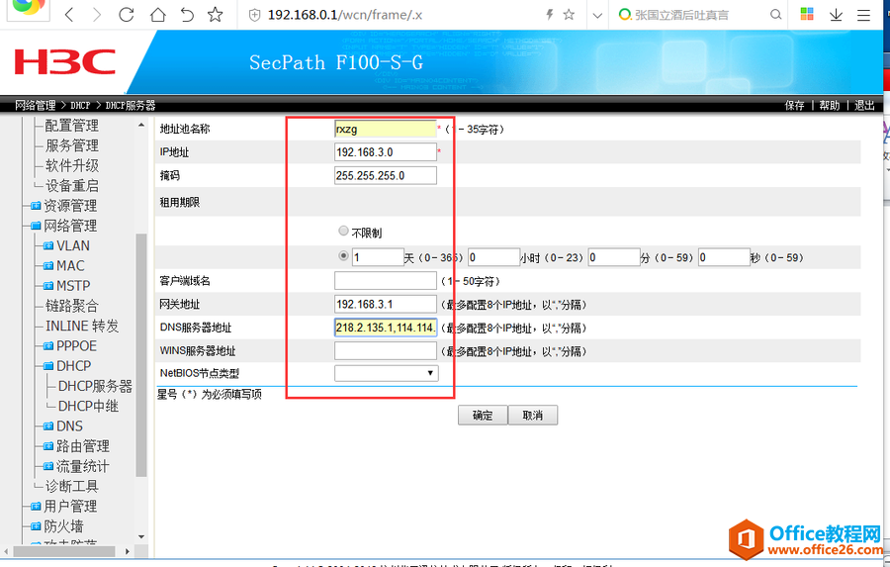Viewport: 890px width, 567px height.
Task: Click the lease hours (小时) field
Action: [x=493, y=257]
